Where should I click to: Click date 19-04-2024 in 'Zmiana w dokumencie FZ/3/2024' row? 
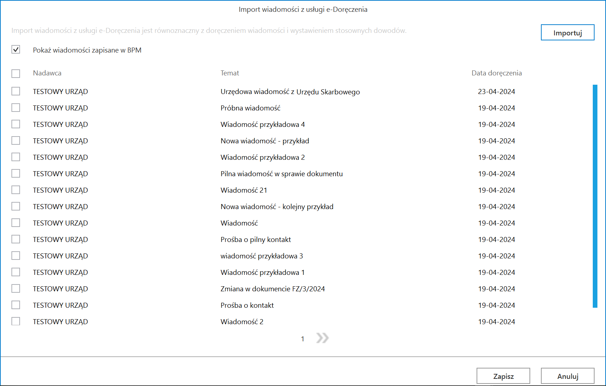tap(497, 289)
